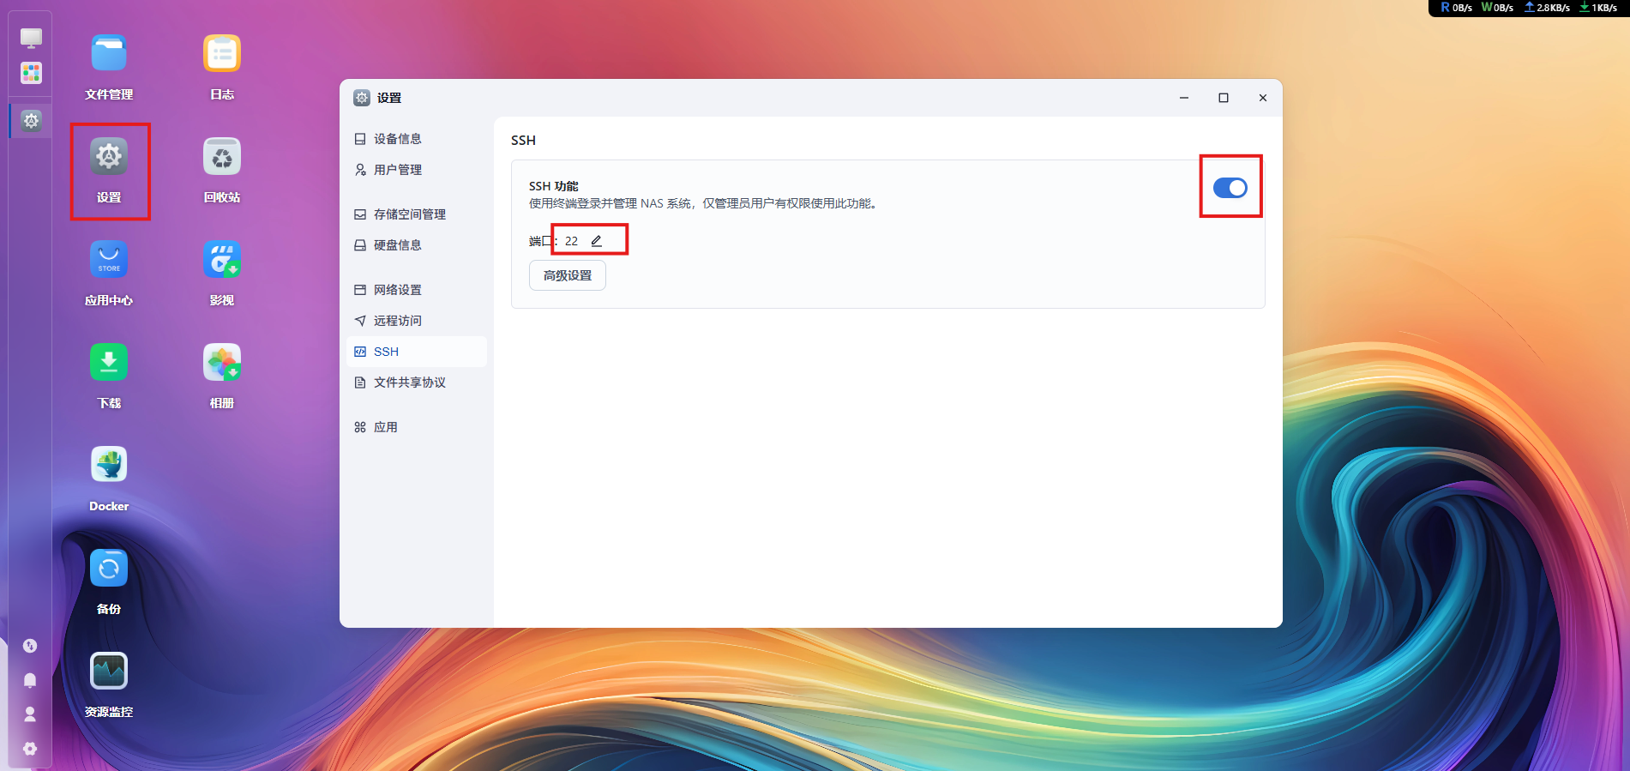
Task: Click the pencil icon to edit SSH port
Action: pyautogui.click(x=597, y=241)
